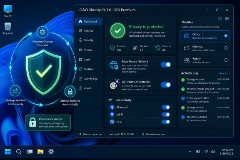The image size is (240, 160).
Task: Click the Windows change detected log entry
Action: coord(205,90)
